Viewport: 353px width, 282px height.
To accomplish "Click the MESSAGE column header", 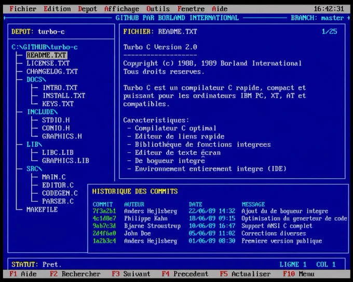I will click(x=253, y=204).
